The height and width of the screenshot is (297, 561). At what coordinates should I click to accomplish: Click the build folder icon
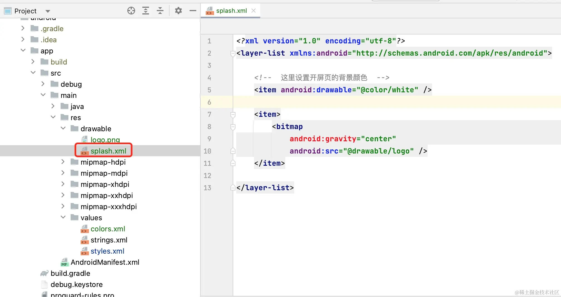(x=44, y=62)
